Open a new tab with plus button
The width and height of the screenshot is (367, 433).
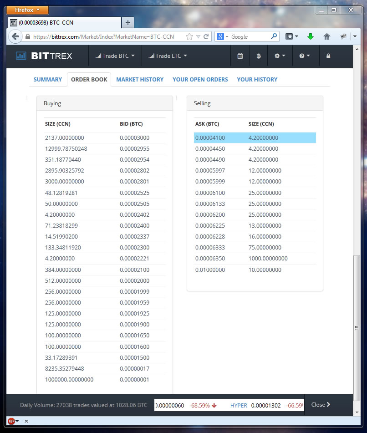128,23
